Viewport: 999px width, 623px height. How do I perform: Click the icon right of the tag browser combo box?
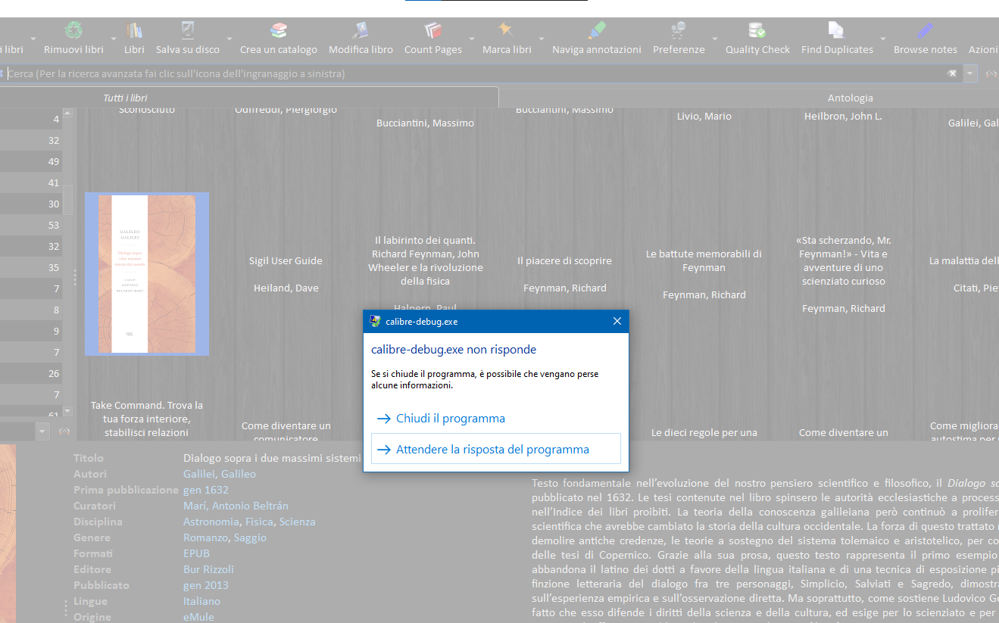tap(64, 431)
